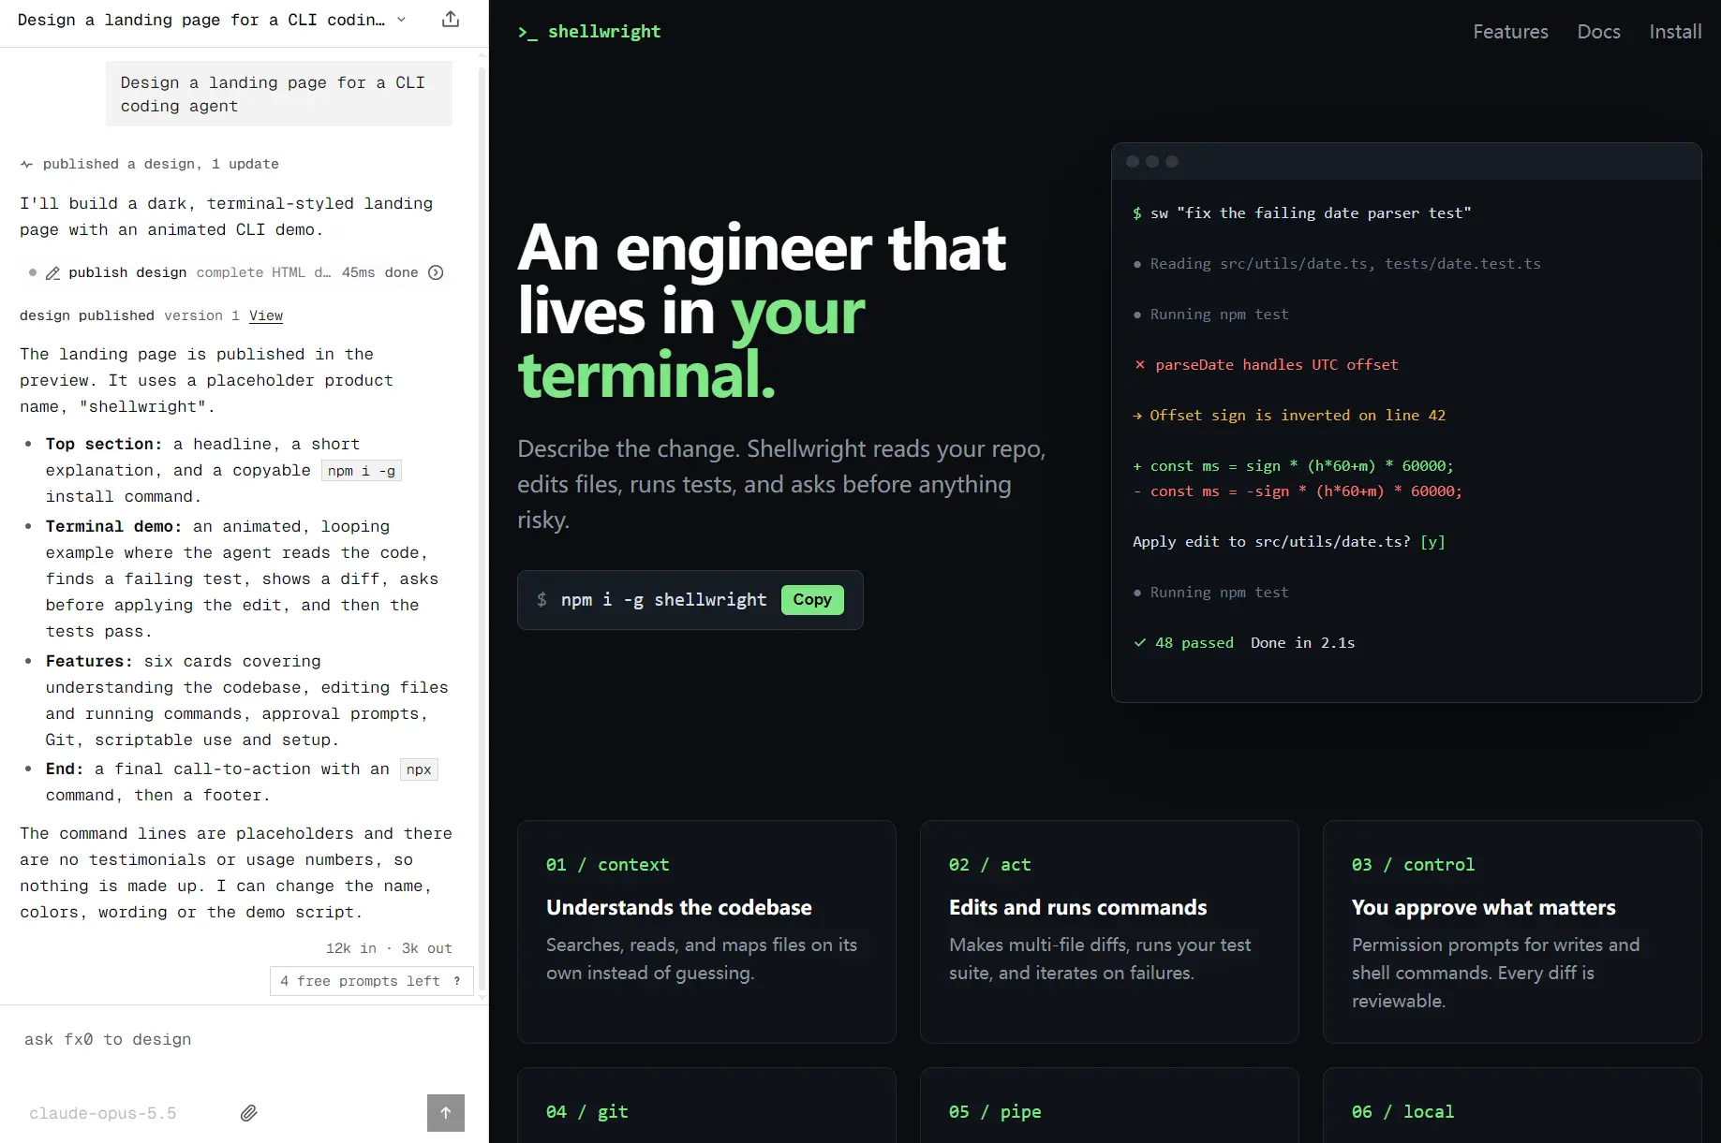Select the claude-opus-5.5 model label
This screenshot has height=1143, width=1721.
coord(102,1113)
